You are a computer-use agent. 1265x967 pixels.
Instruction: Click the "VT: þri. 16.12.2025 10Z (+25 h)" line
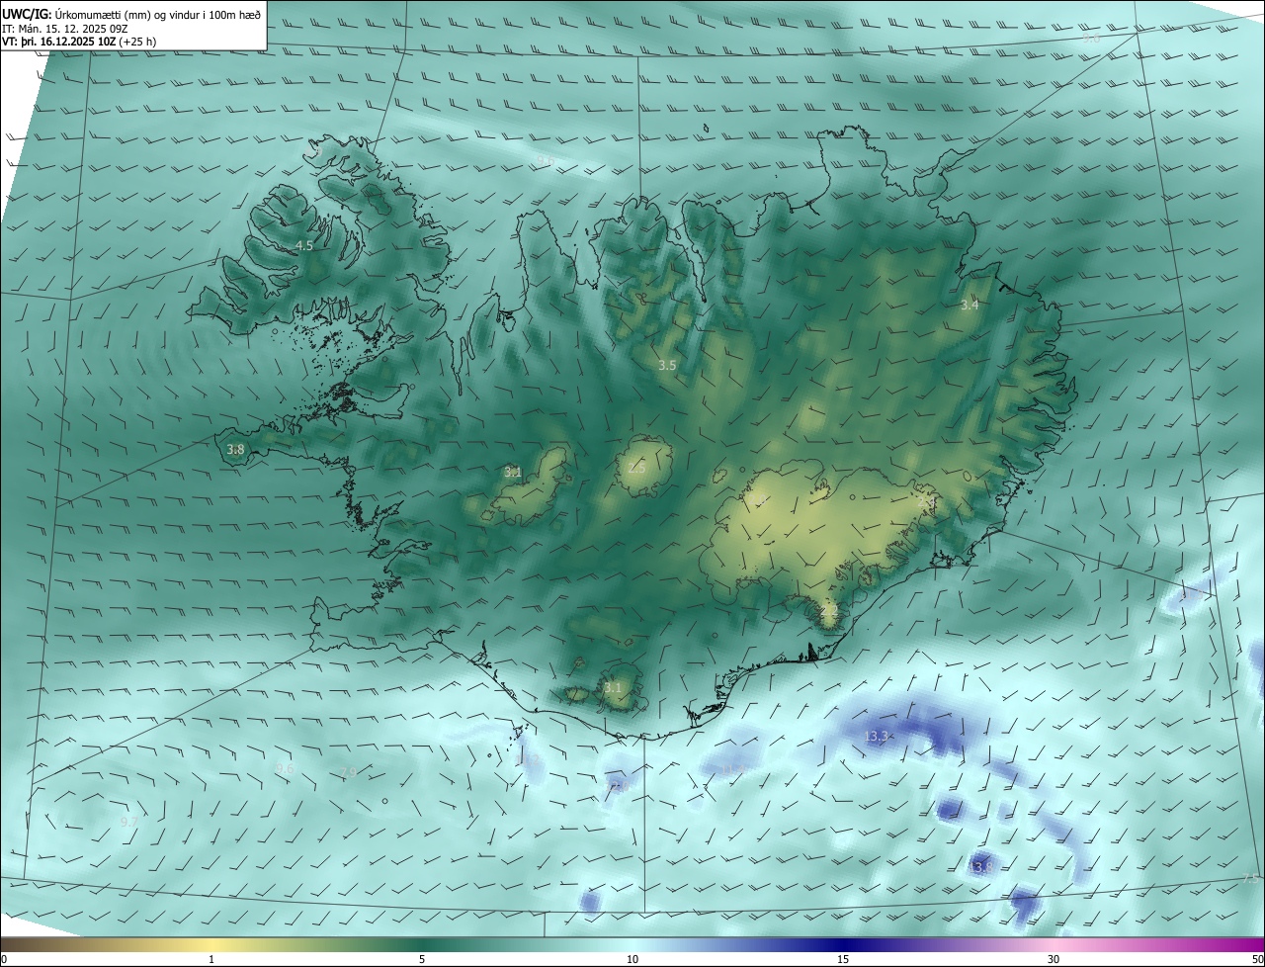pyautogui.click(x=79, y=42)
